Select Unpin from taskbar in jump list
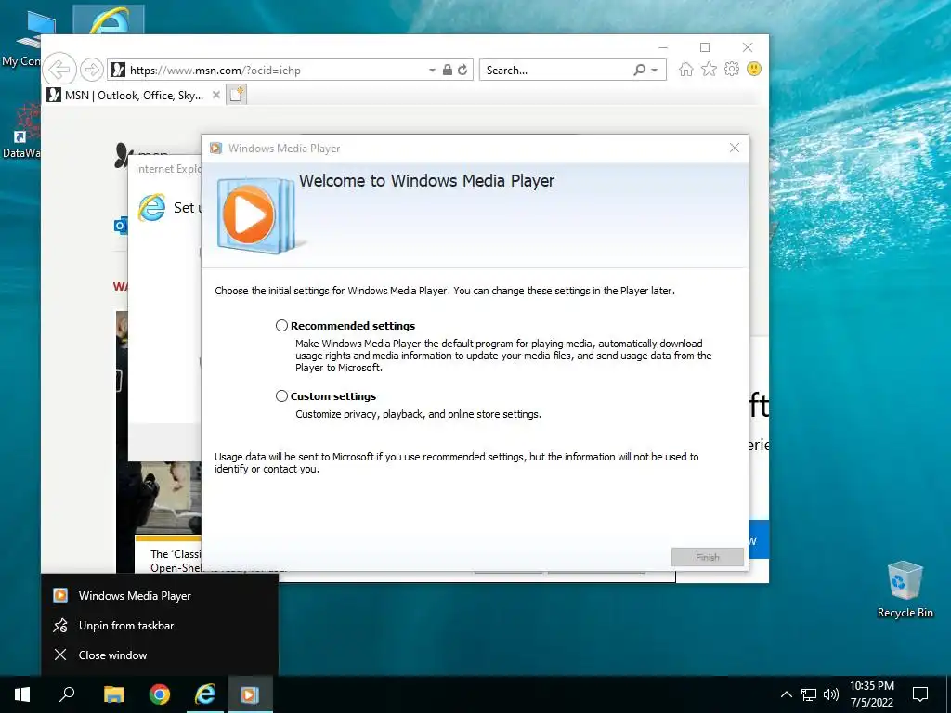This screenshot has height=713, width=951. [x=159, y=626]
